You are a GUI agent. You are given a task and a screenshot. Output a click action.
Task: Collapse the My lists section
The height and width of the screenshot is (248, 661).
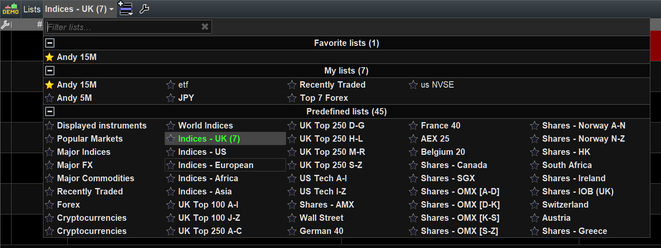pos(50,71)
